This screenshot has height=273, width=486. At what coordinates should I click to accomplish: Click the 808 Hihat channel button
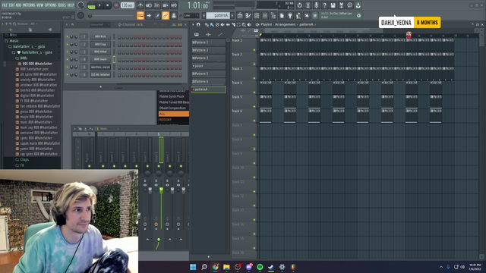(x=100, y=52)
